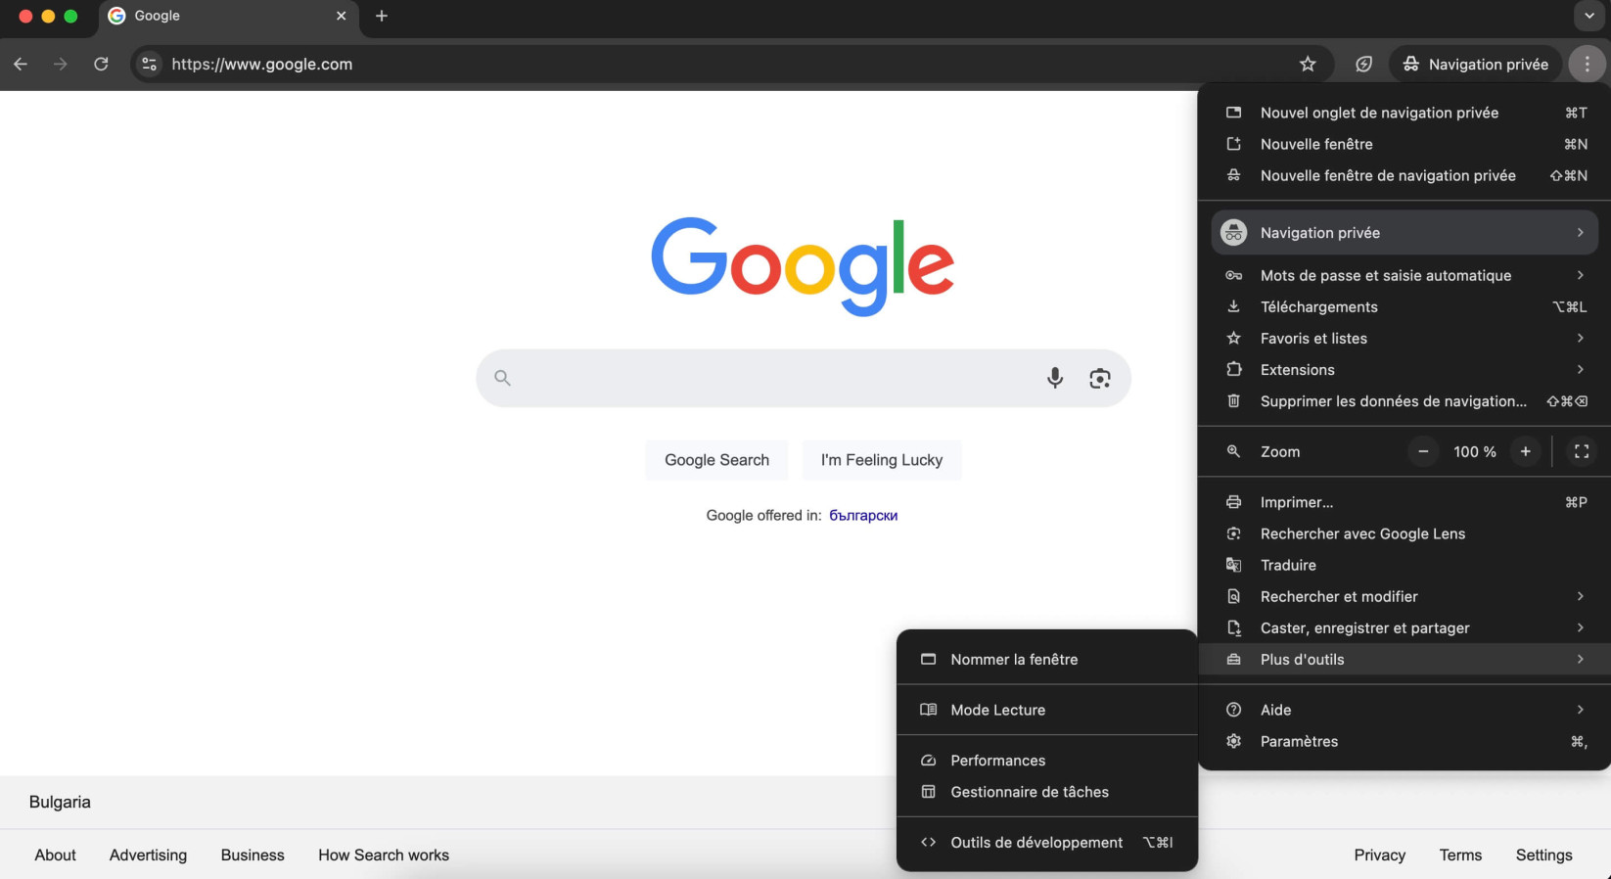The width and height of the screenshot is (1611, 879).
Task: Open Nouvelle fenêtre de navigation privée
Action: pyautogui.click(x=1404, y=175)
